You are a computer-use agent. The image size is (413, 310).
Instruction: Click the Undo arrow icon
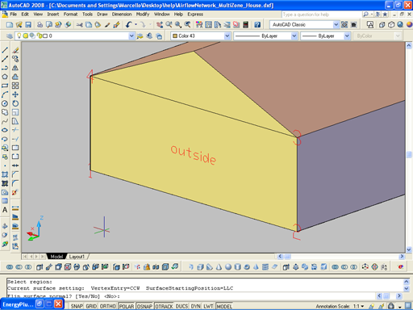pos(129,25)
